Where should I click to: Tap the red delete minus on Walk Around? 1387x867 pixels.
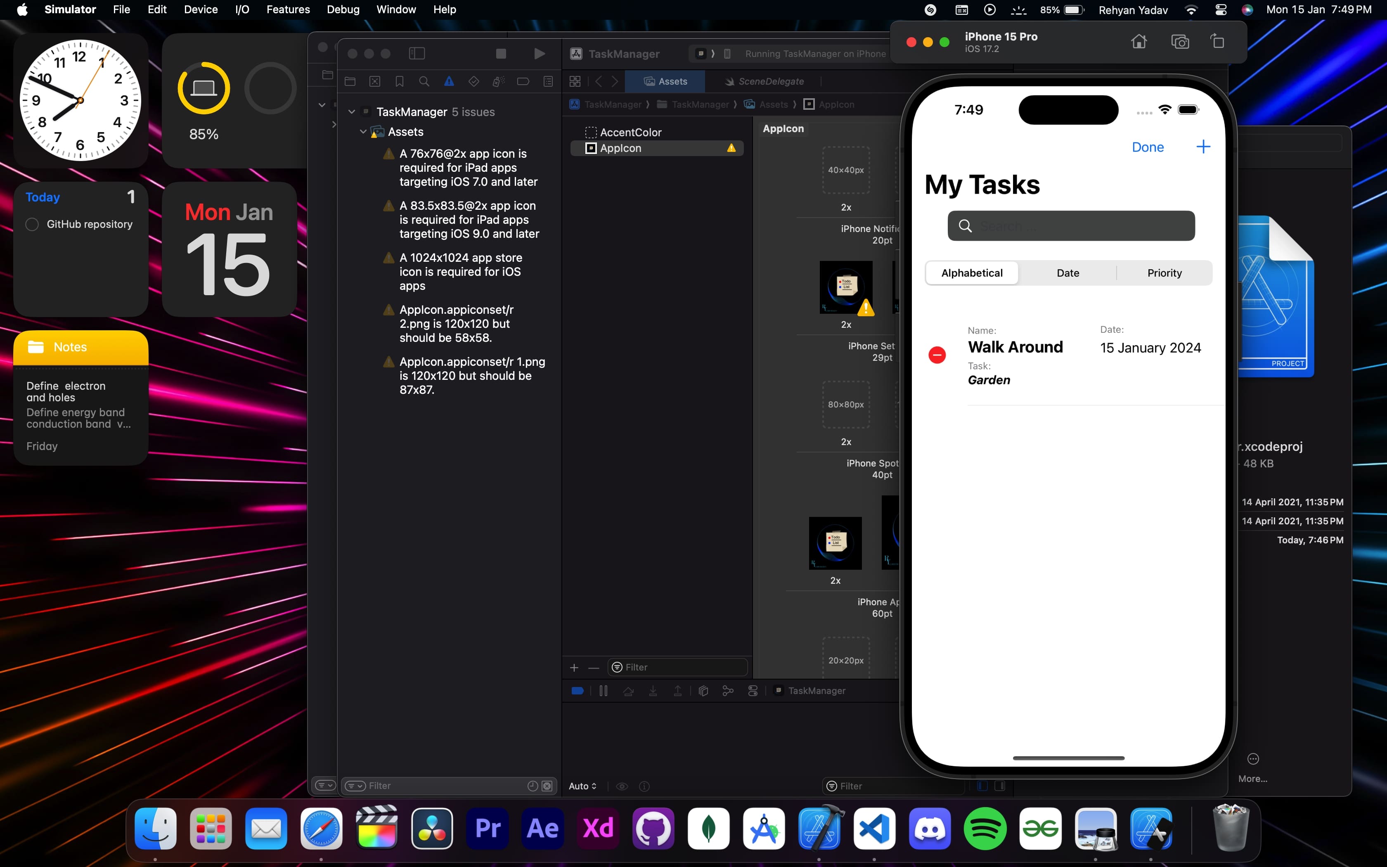(x=937, y=355)
